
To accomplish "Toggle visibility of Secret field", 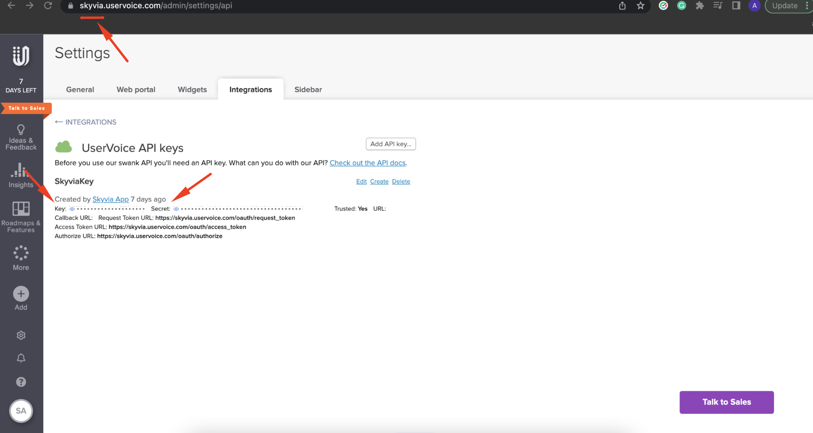I will click(x=176, y=209).
